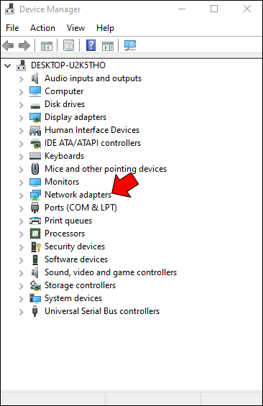Select Mice and other pointing devices

[x=106, y=169]
